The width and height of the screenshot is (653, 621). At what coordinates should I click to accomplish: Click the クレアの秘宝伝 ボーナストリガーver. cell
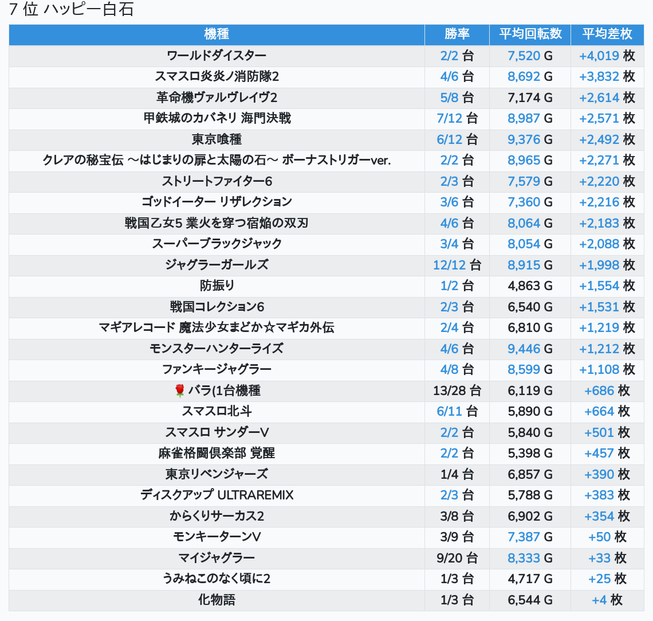[x=217, y=161]
